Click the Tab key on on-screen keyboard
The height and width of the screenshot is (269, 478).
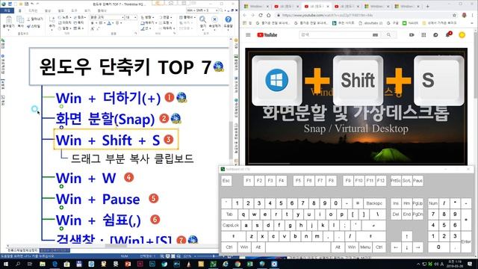pyautogui.click(x=229, y=214)
